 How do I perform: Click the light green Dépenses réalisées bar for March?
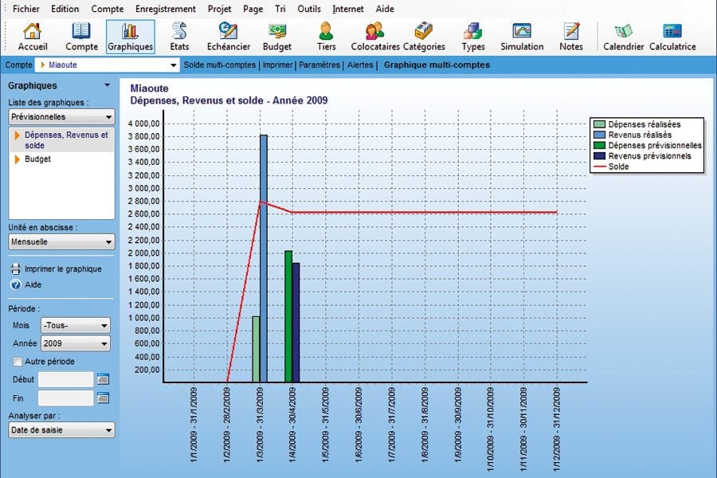[256, 349]
